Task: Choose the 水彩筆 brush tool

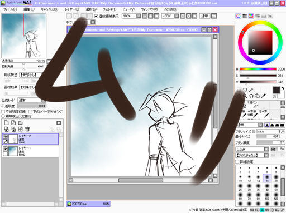Action: [x=253, y=113]
